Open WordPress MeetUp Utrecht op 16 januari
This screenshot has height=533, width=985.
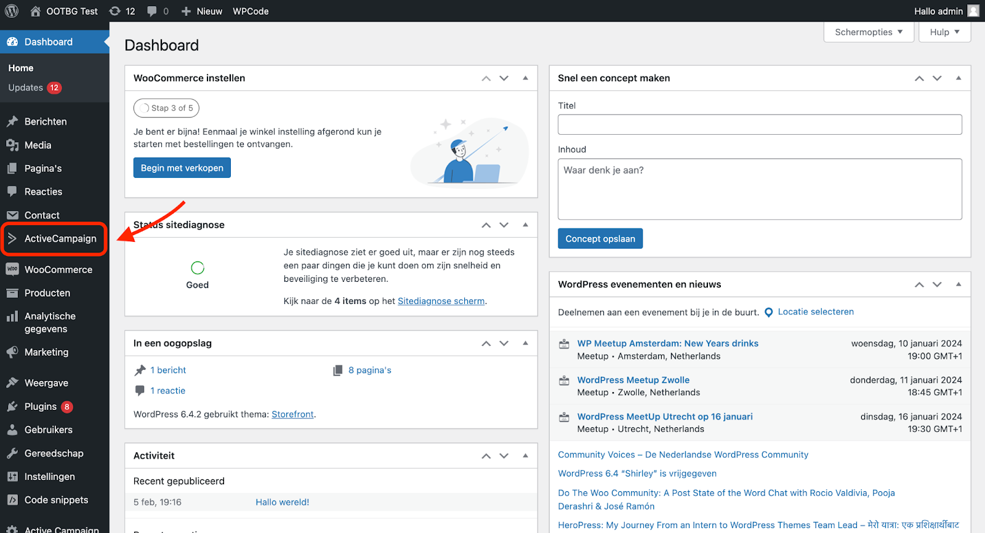point(665,417)
